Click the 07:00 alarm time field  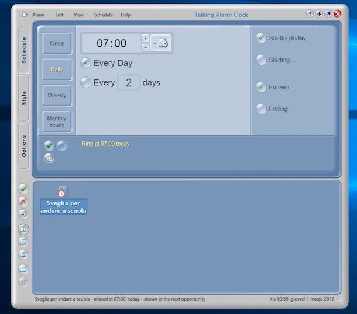click(x=111, y=43)
